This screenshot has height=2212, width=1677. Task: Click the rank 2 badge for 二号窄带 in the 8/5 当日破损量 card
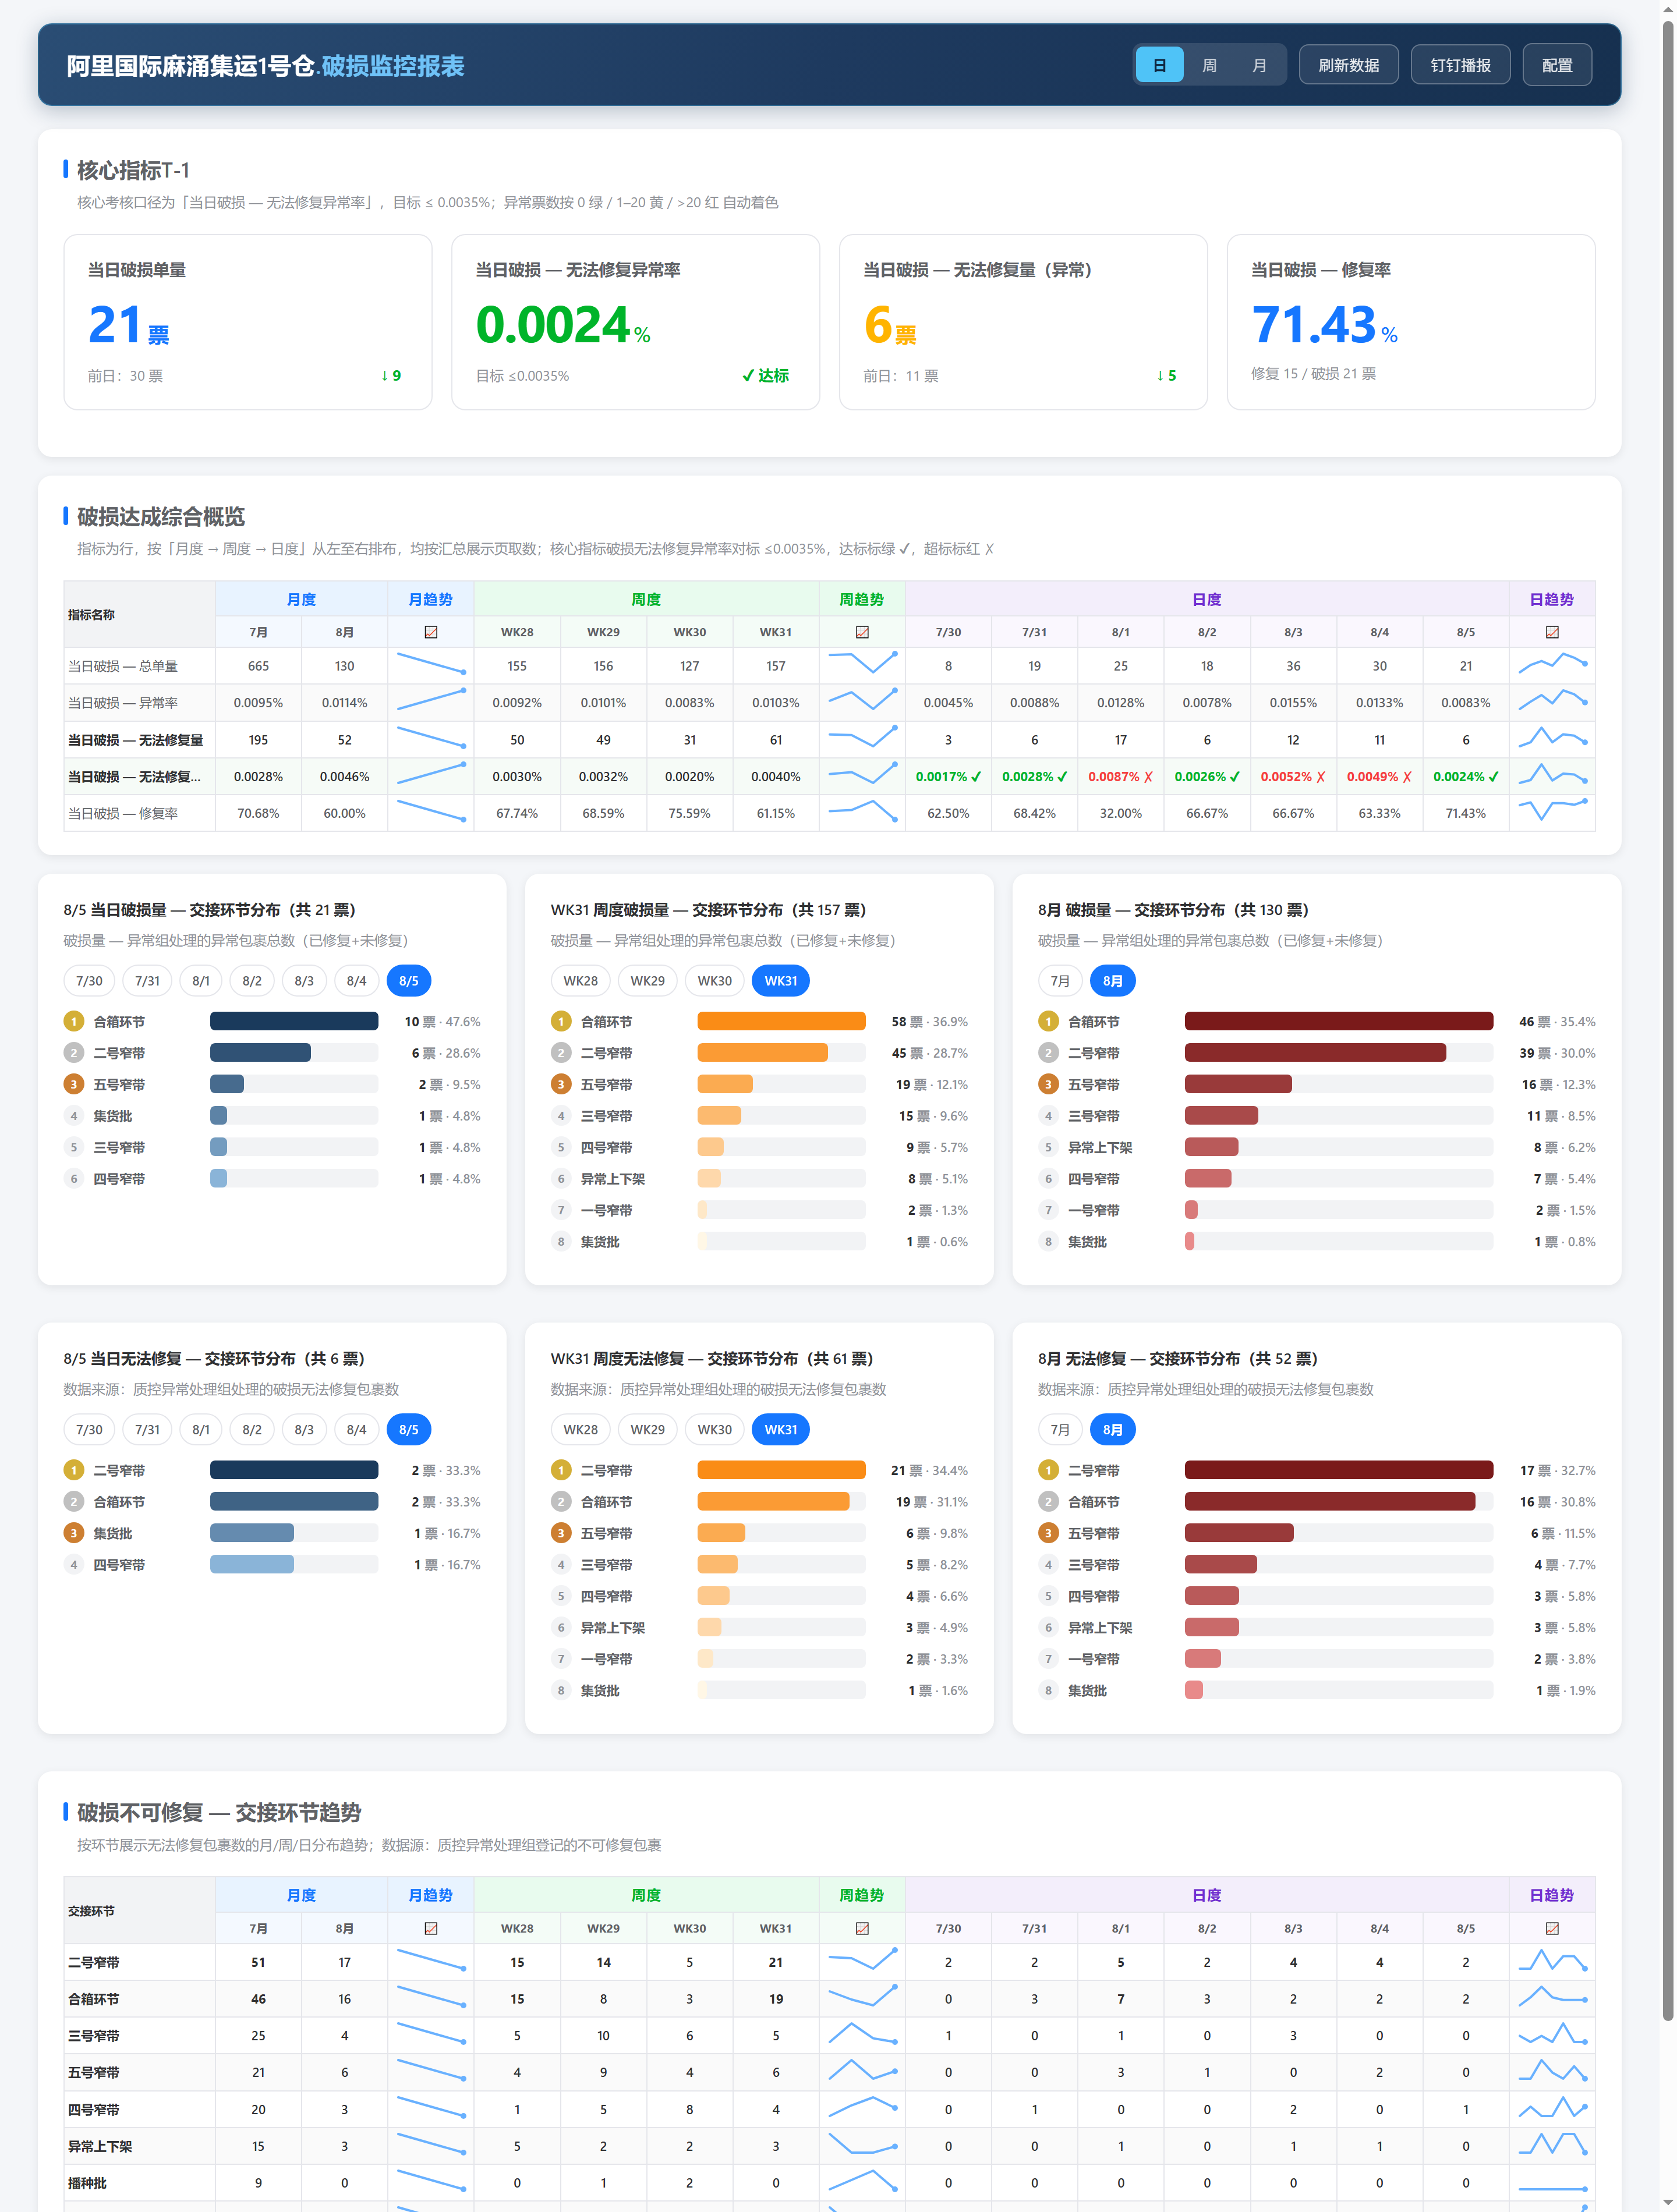coord(73,1053)
